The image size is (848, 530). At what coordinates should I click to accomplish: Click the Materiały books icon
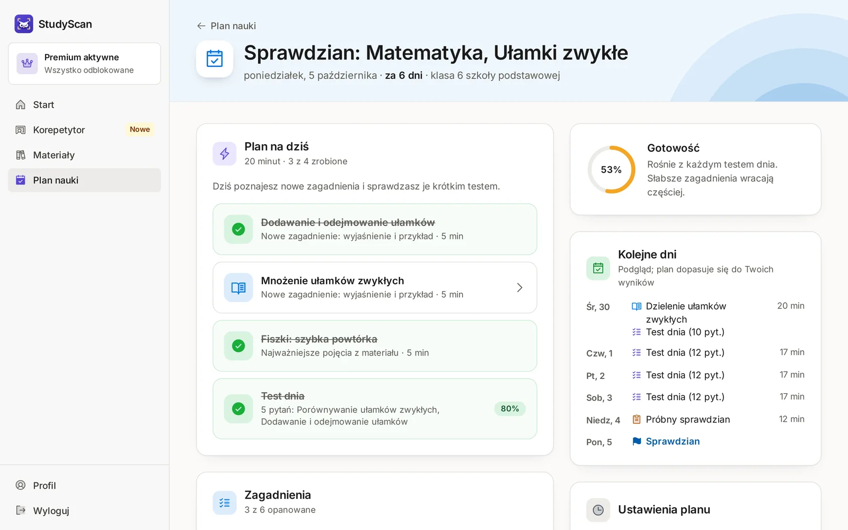21,155
